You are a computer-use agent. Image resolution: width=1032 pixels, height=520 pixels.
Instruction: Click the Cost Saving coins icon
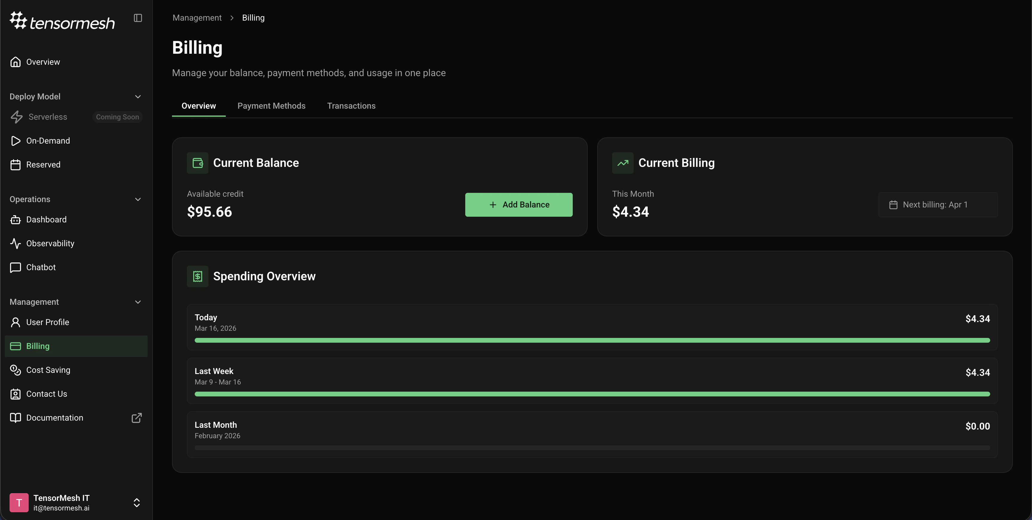[15, 370]
